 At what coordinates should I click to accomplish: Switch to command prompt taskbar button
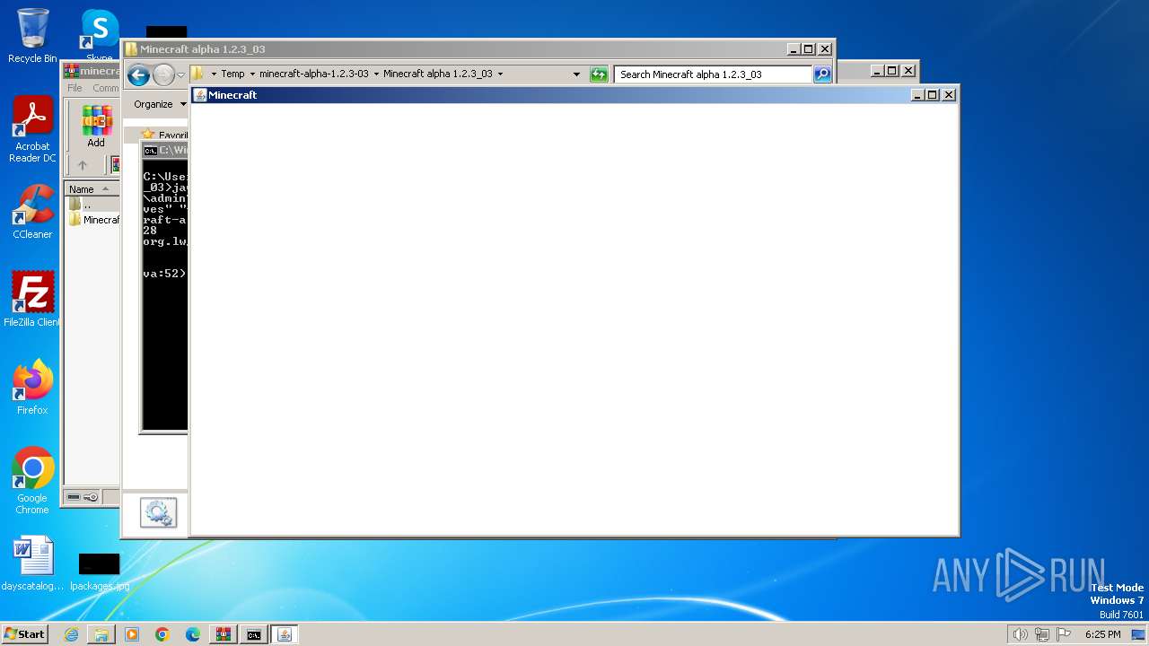click(254, 634)
